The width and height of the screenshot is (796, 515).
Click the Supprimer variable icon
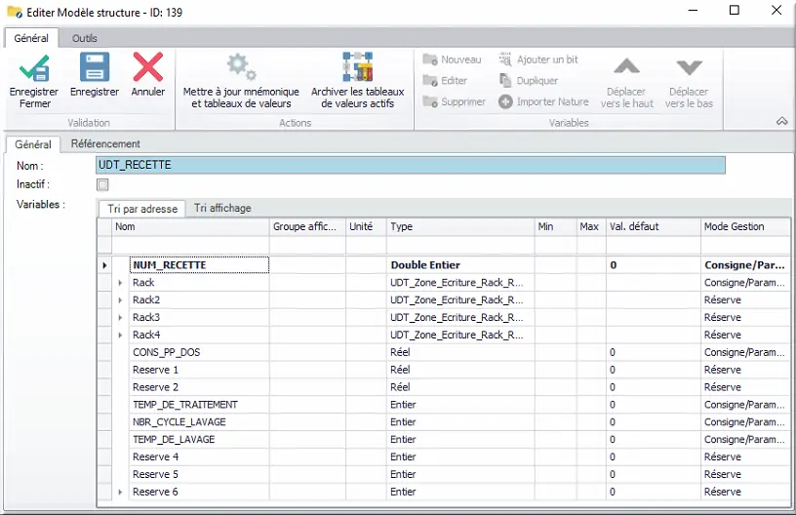[x=430, y=102]
